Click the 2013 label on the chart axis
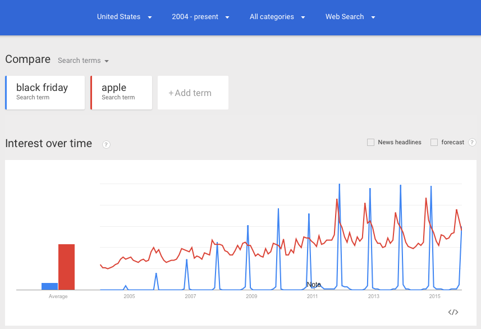The height and width of the screenshot is (329, 481). click(x=373, y=296)
